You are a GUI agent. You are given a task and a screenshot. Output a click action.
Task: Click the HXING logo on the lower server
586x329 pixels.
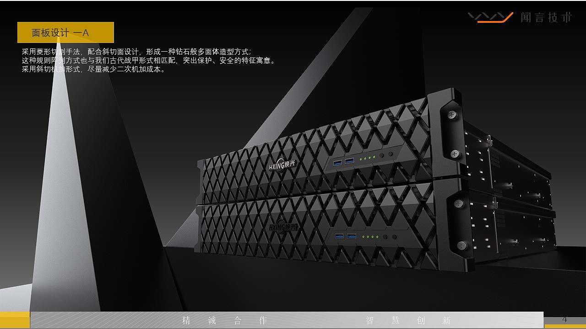pos(283,226)
